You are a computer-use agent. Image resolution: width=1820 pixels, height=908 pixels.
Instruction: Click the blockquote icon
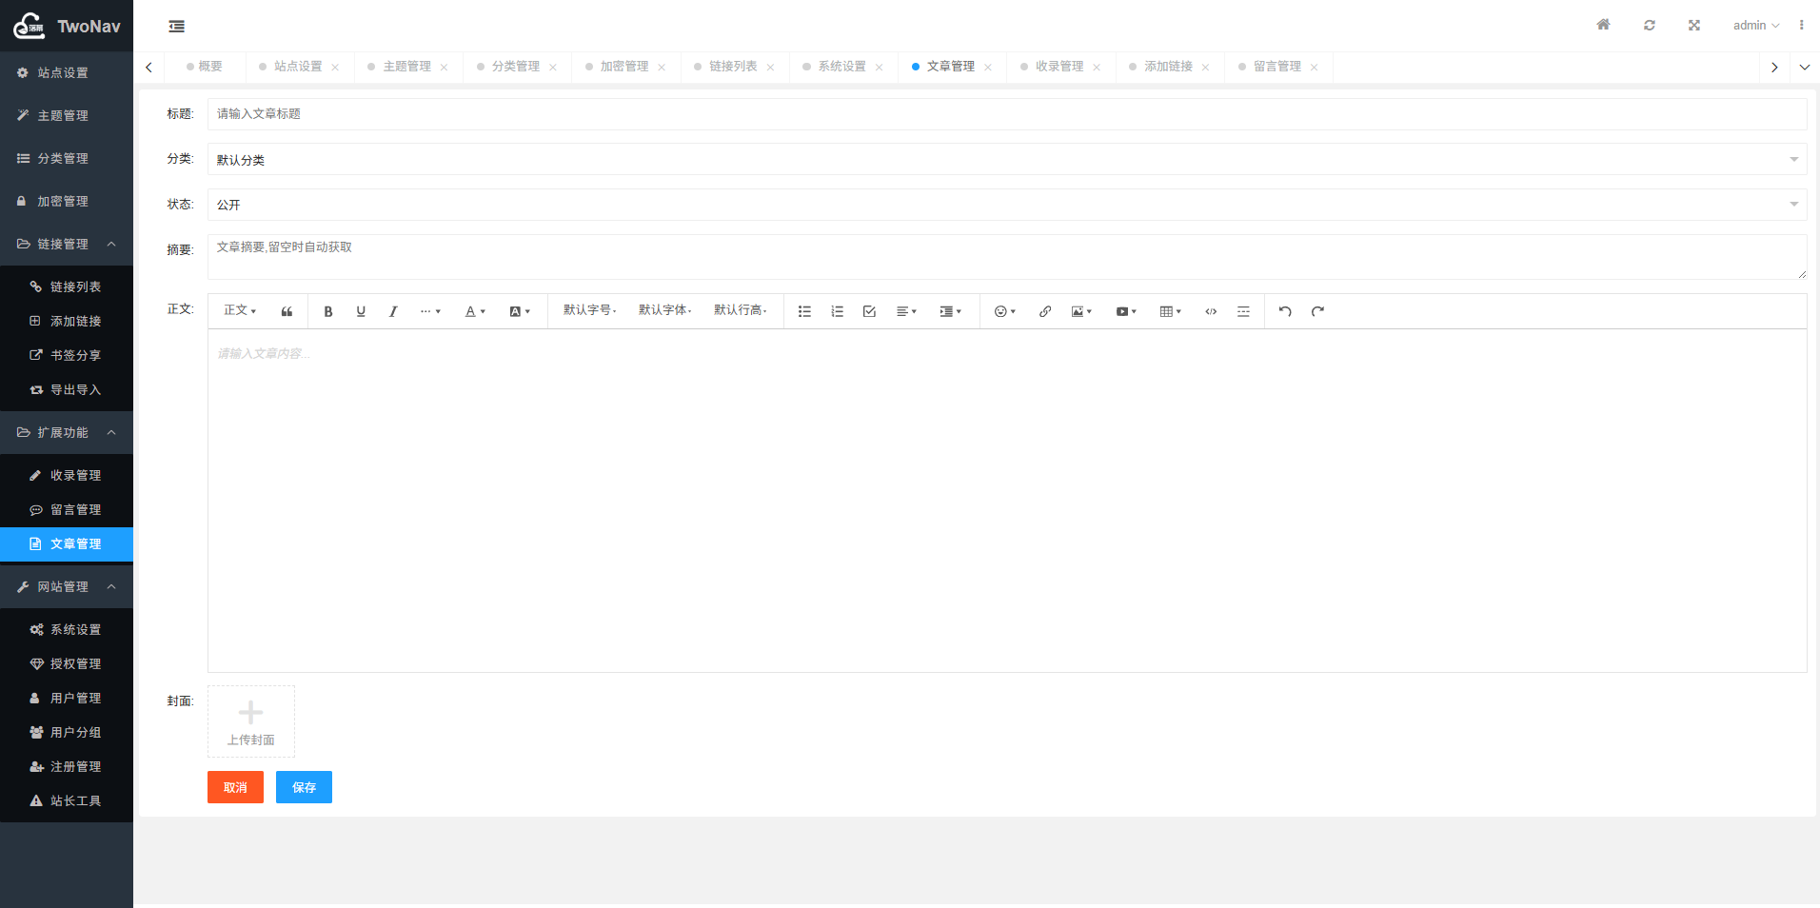[287, 311]
